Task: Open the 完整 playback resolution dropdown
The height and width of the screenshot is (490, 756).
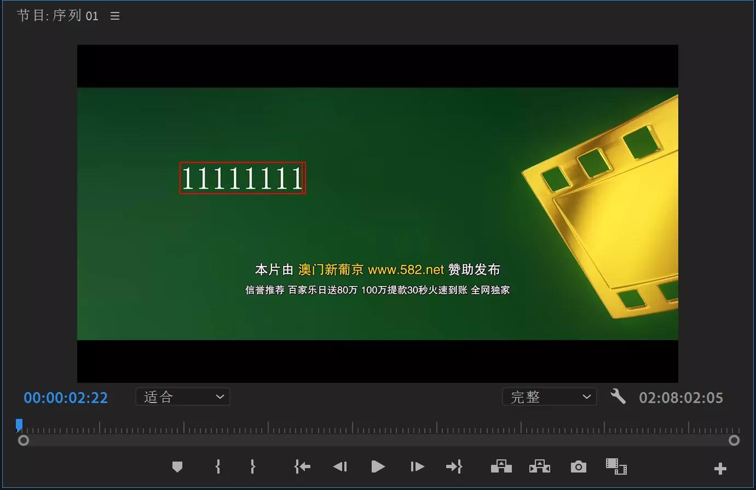Action: click(549, 396)
